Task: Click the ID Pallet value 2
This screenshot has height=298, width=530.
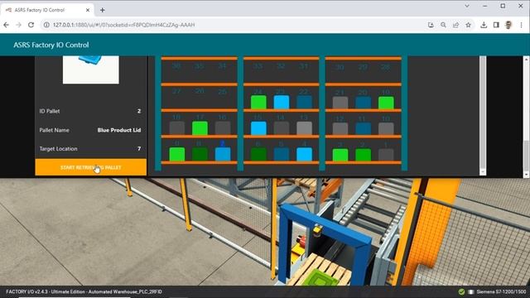Action: click(x=139, y=111)
